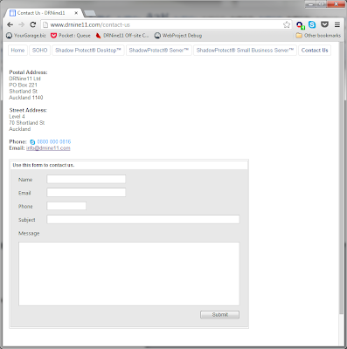
Task: Open ShadowProtect Server menu item
Action: (159, 51)
